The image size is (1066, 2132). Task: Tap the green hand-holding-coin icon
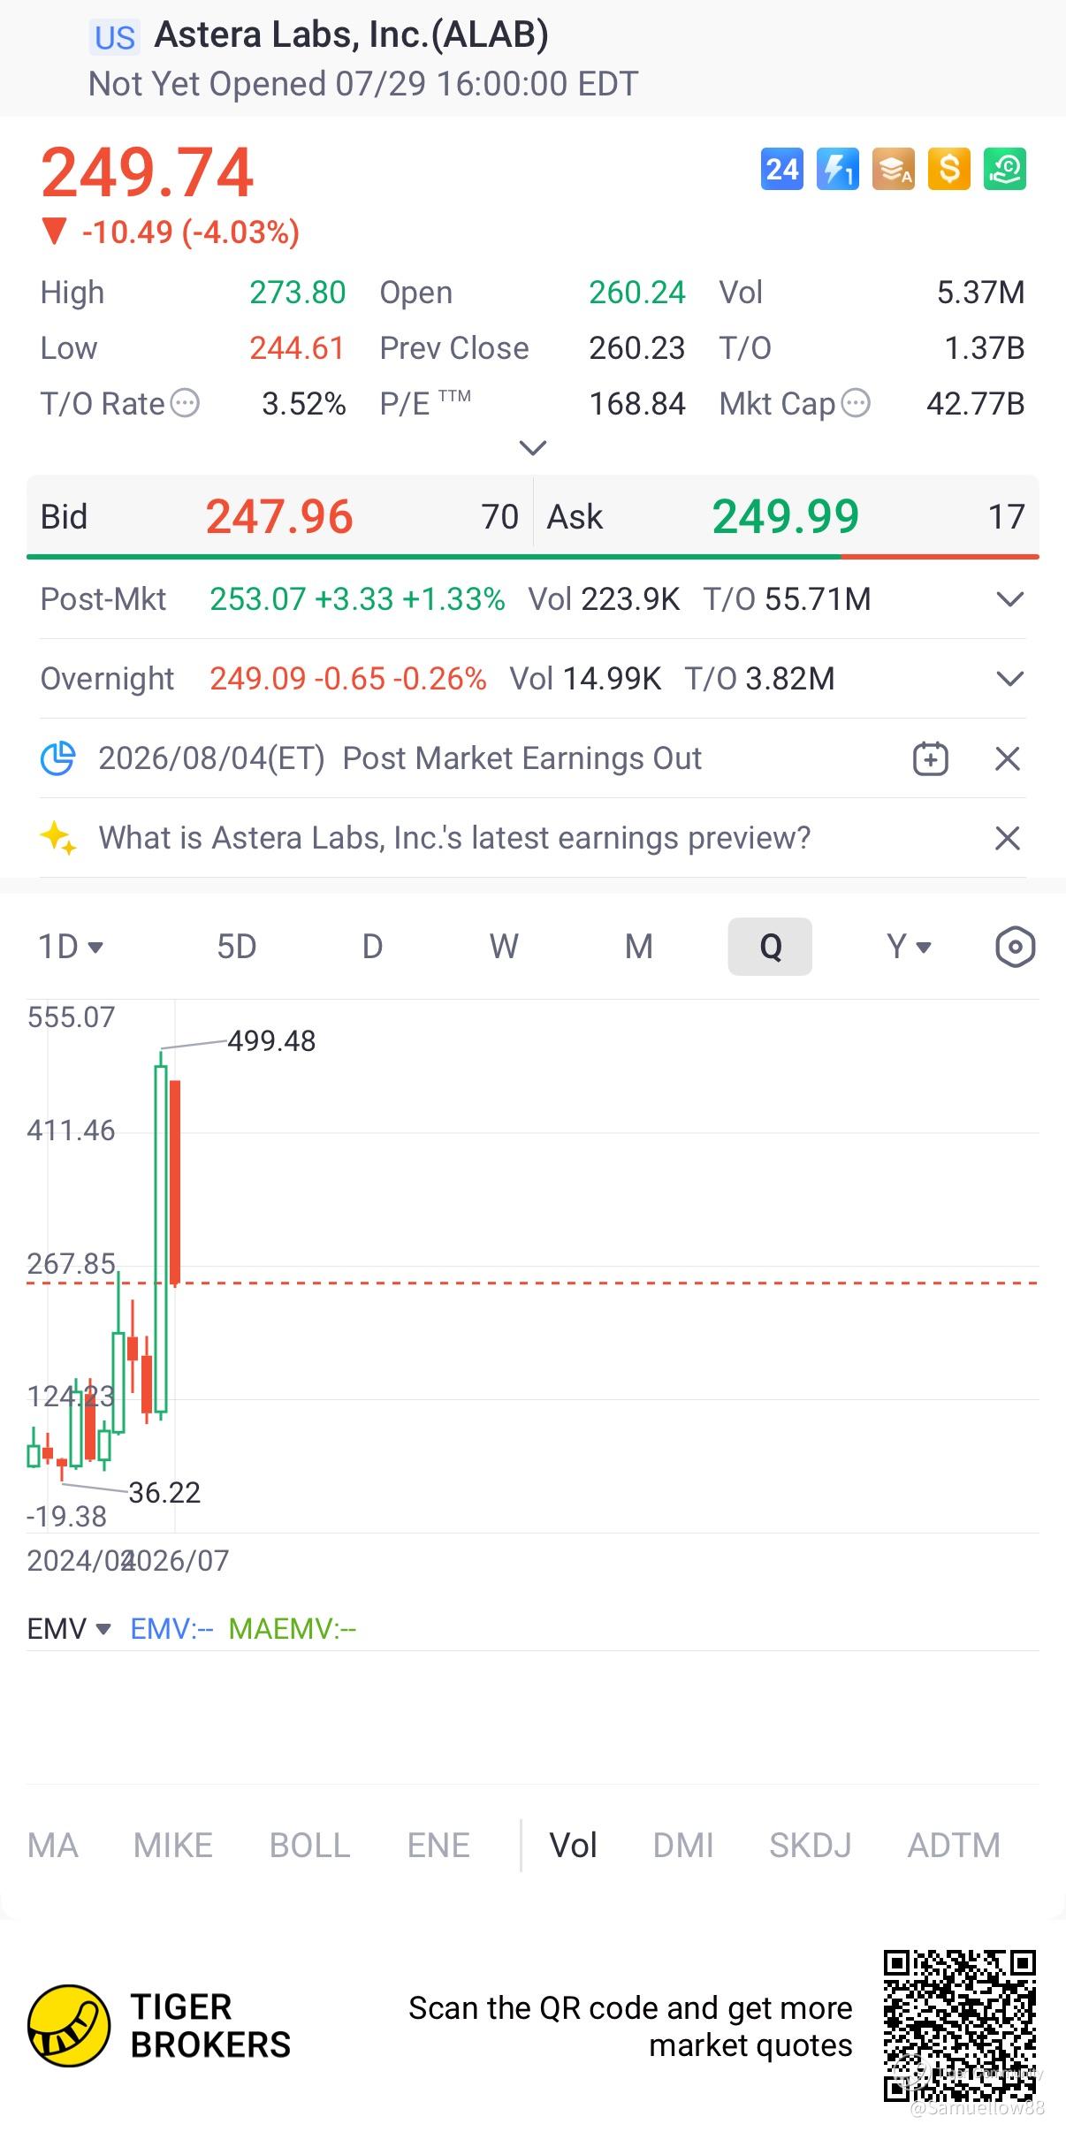[1005, 169]
